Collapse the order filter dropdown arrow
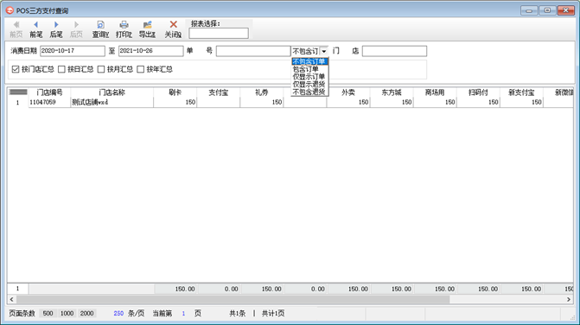580x325 pixels. (323, 51)
